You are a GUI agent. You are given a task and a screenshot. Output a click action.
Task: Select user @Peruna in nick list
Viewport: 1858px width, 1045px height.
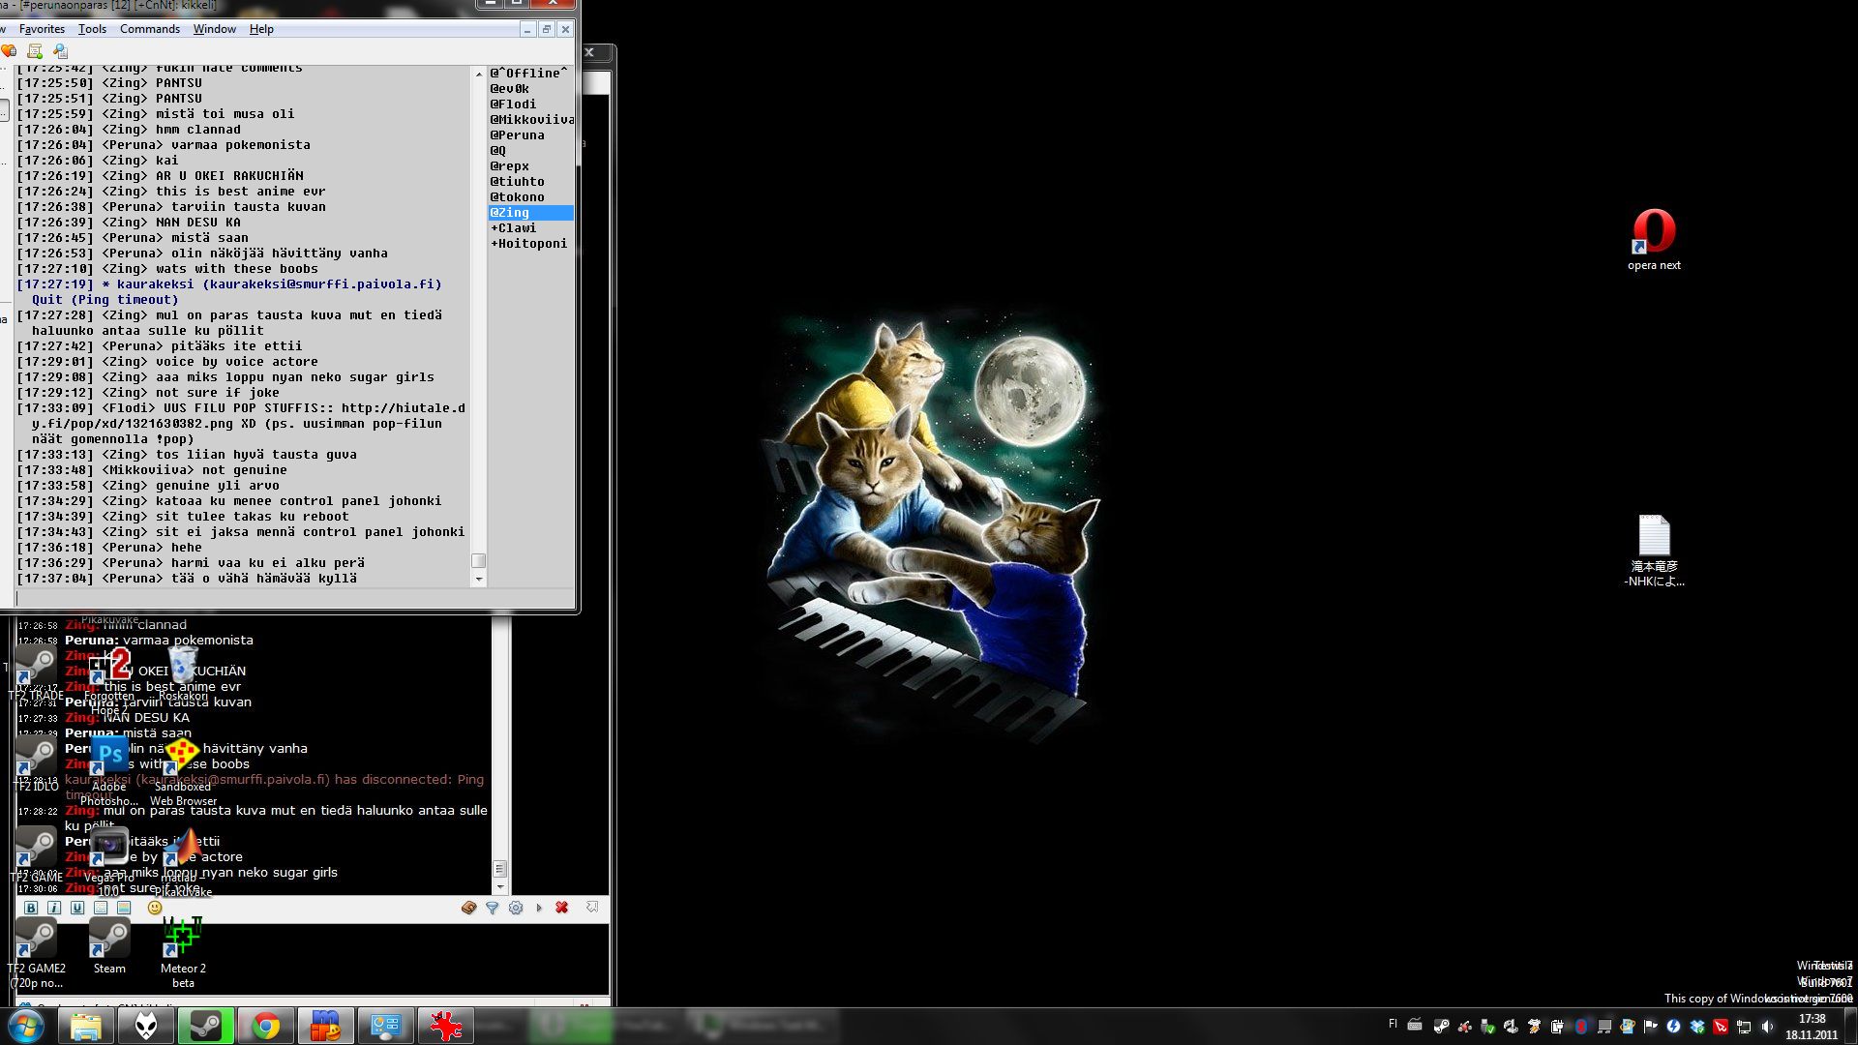click(x=518, y=135)
